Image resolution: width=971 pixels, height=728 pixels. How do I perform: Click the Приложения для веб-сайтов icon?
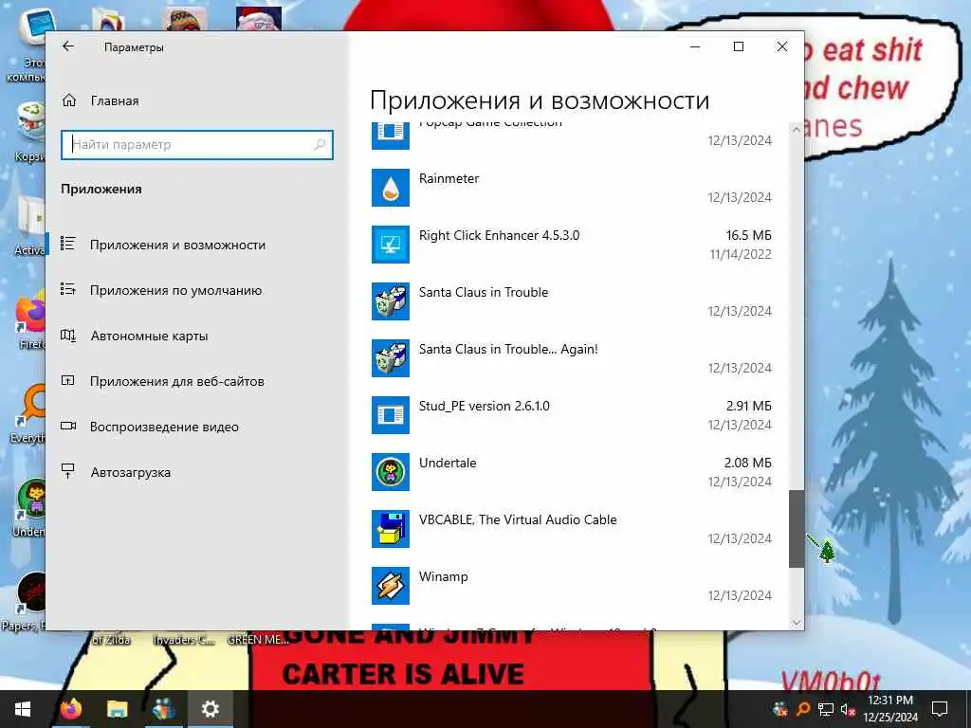(x=68, y=381)
